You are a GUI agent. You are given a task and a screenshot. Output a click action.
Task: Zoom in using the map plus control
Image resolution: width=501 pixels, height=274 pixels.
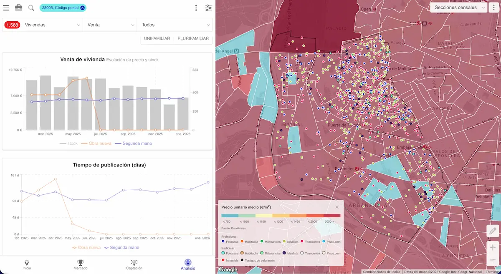(493, 248)
